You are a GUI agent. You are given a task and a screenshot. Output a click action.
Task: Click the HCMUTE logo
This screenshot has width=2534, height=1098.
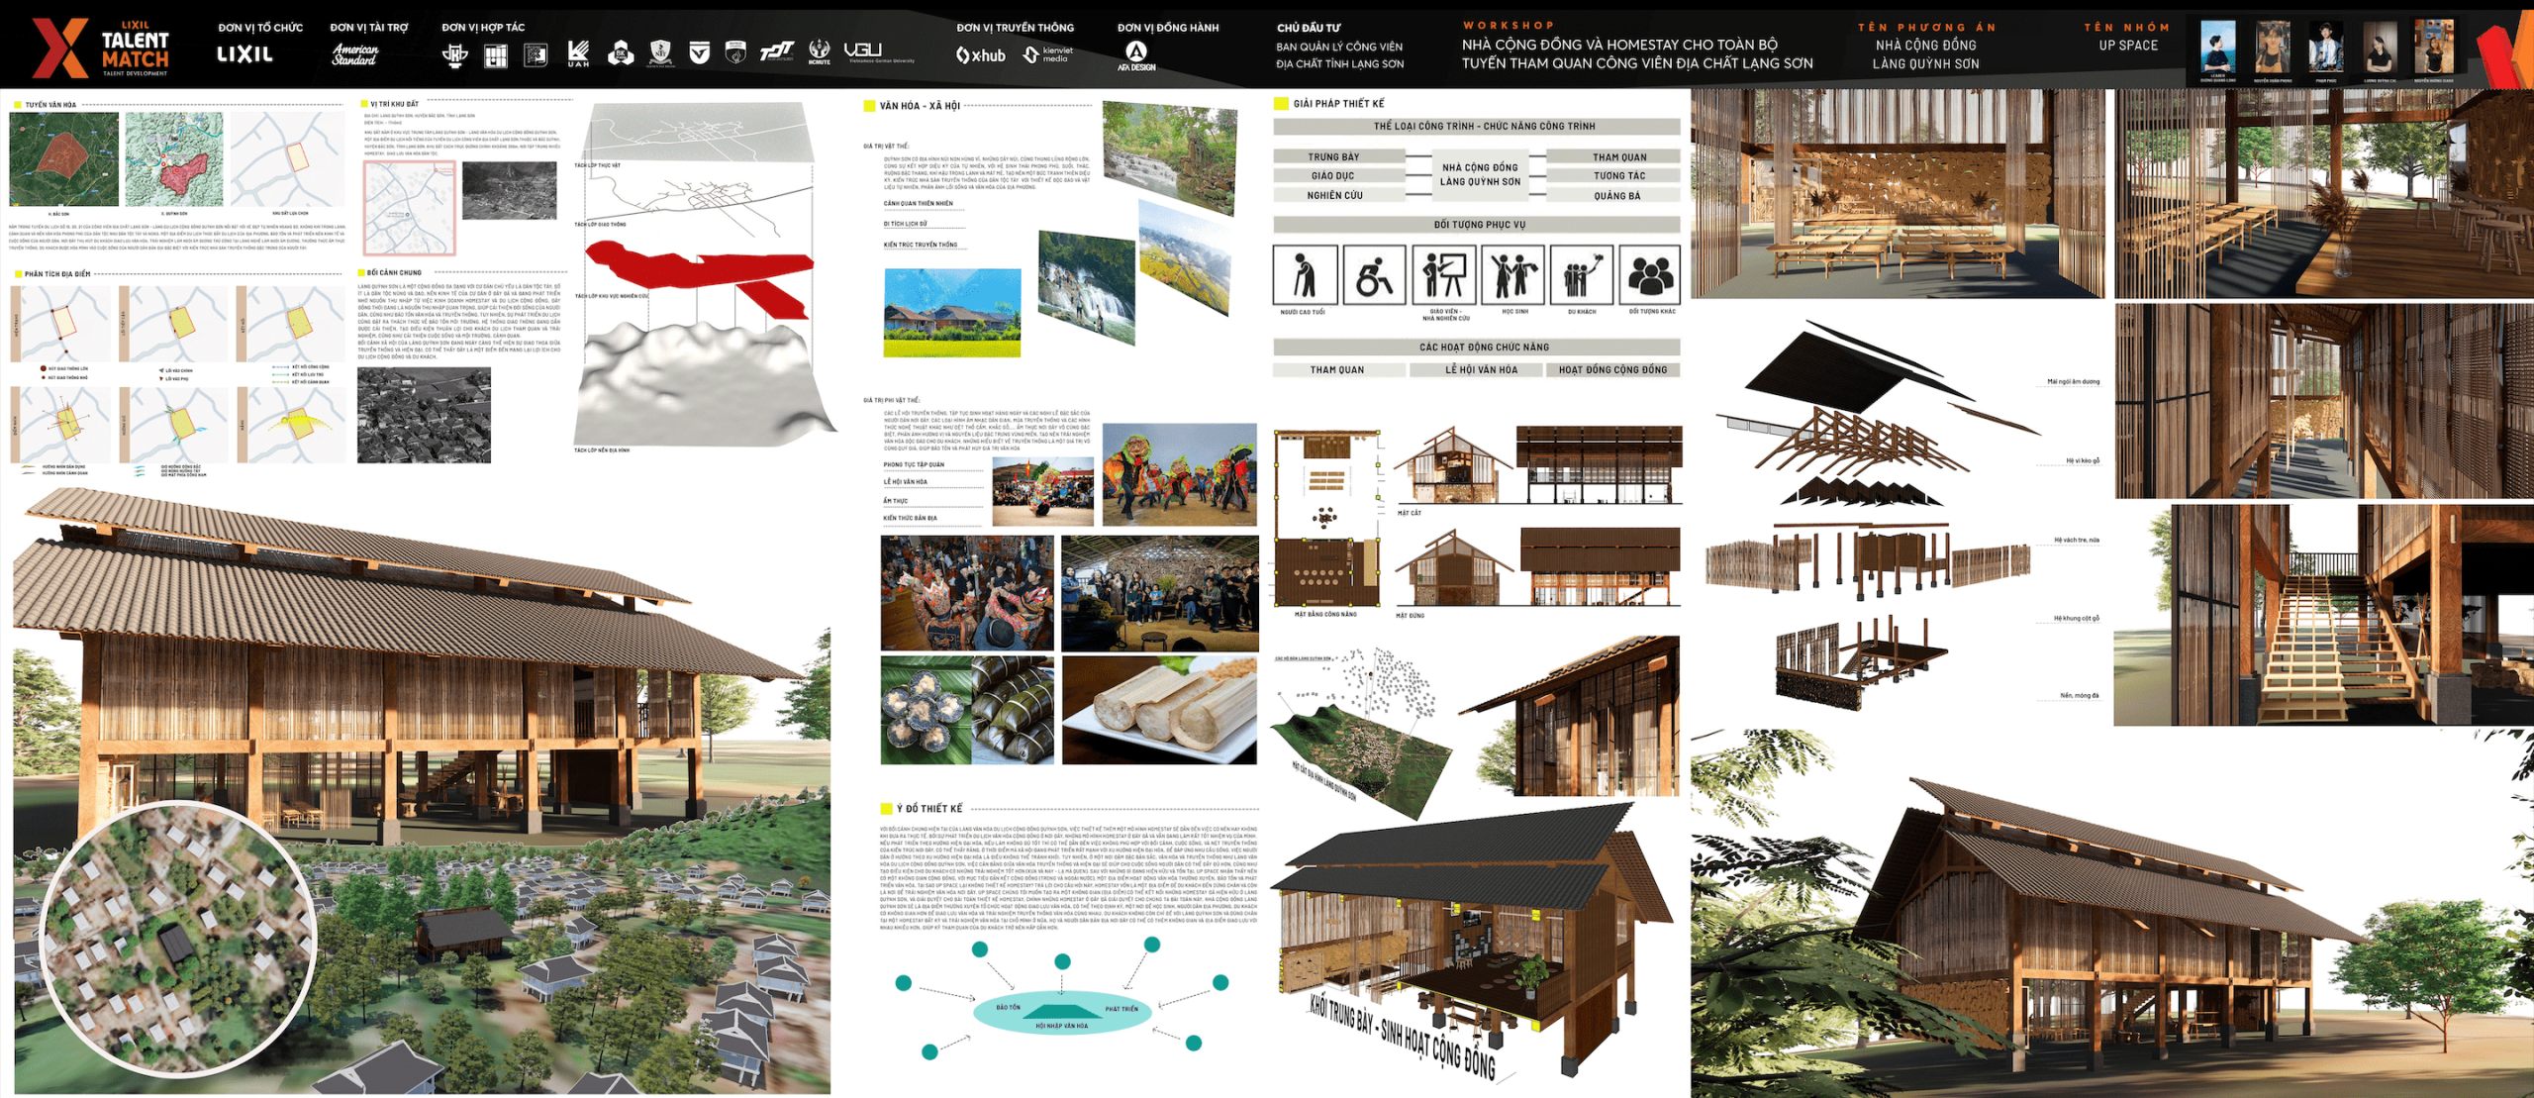(820, 52)
